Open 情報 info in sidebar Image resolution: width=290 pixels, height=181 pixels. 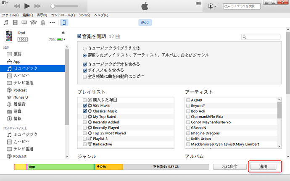point(32,119)
